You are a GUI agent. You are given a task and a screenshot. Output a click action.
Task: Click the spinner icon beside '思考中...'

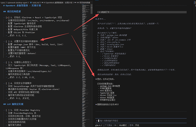coord(96,19)
